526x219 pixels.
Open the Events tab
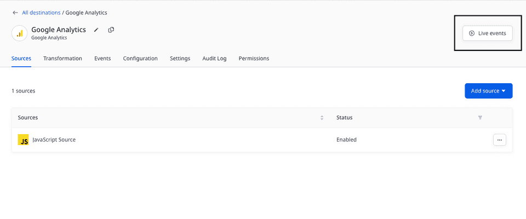click(x=102, y=59)
